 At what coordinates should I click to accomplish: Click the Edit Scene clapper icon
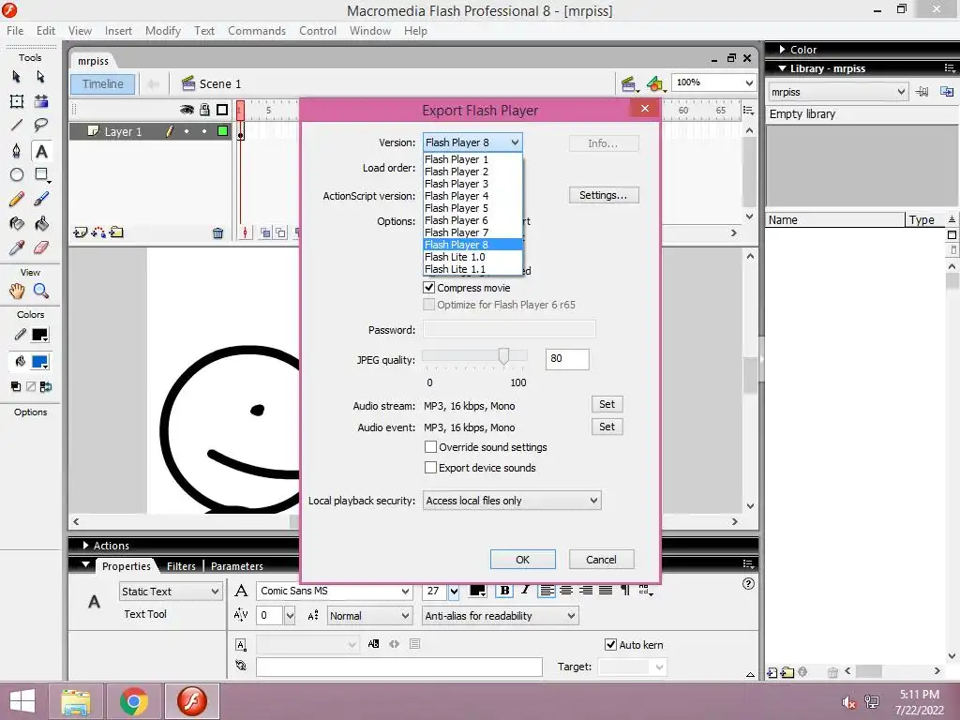click(x=628, y=83)
